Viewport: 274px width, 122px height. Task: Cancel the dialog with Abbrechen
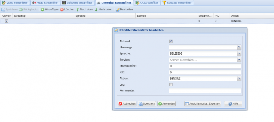(127, 104)
